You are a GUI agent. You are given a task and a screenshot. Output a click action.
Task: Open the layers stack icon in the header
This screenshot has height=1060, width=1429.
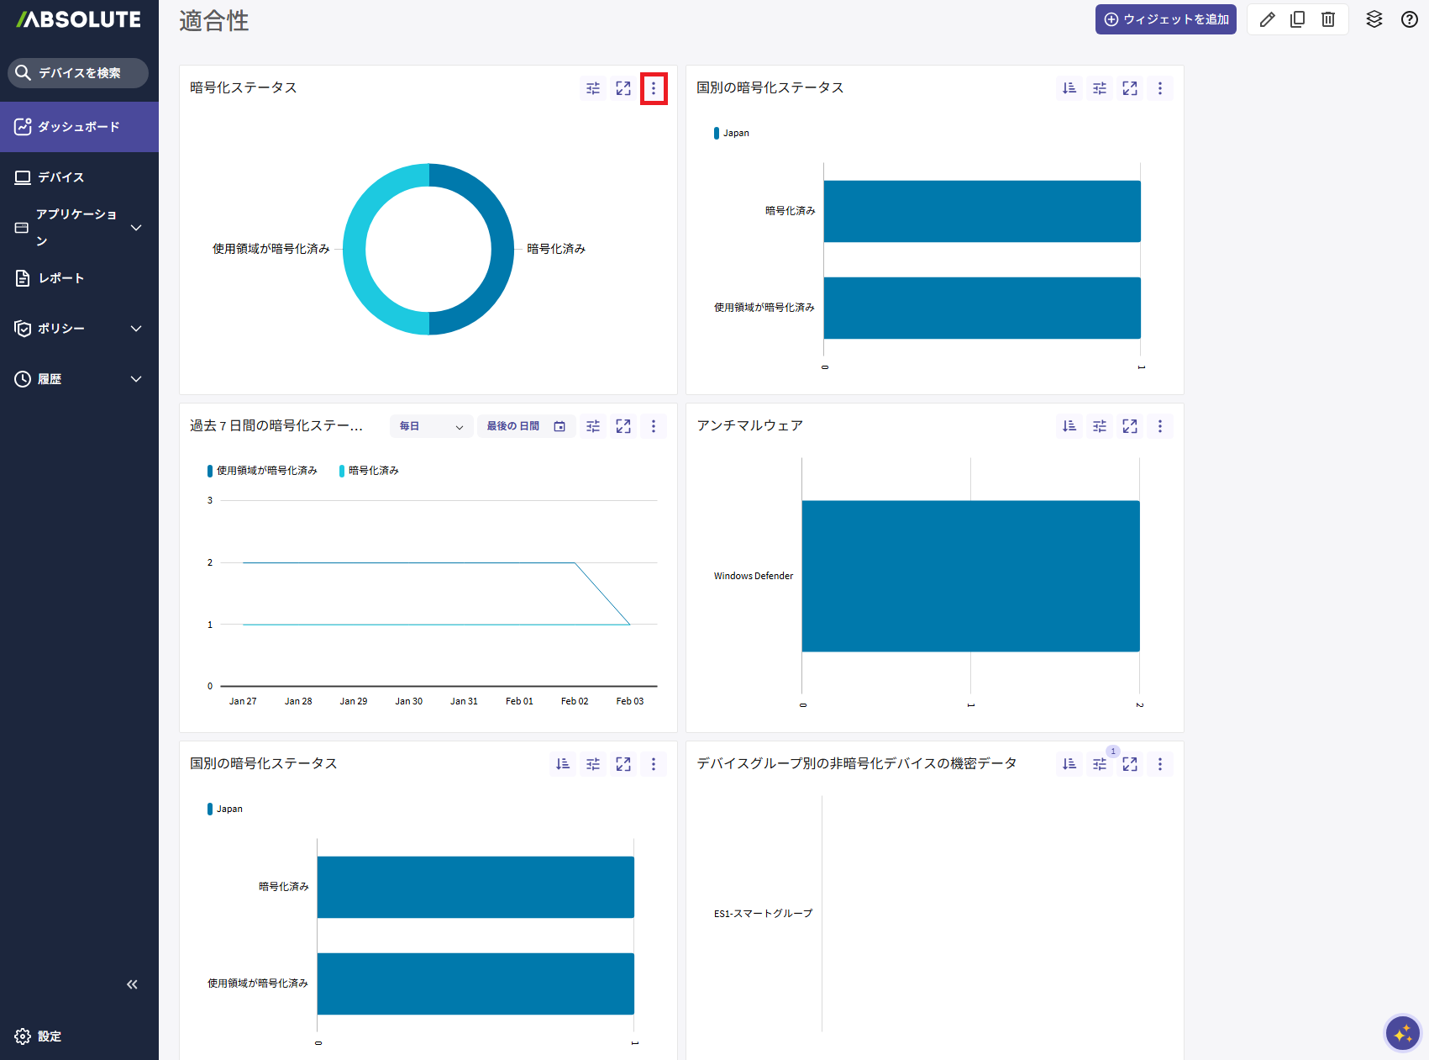(1374, 19)
